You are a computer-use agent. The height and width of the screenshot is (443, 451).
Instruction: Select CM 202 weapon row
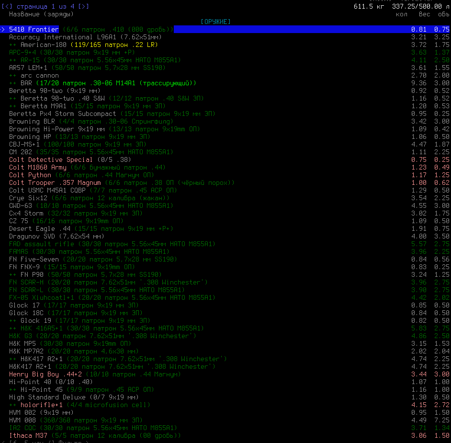point(225,152)
